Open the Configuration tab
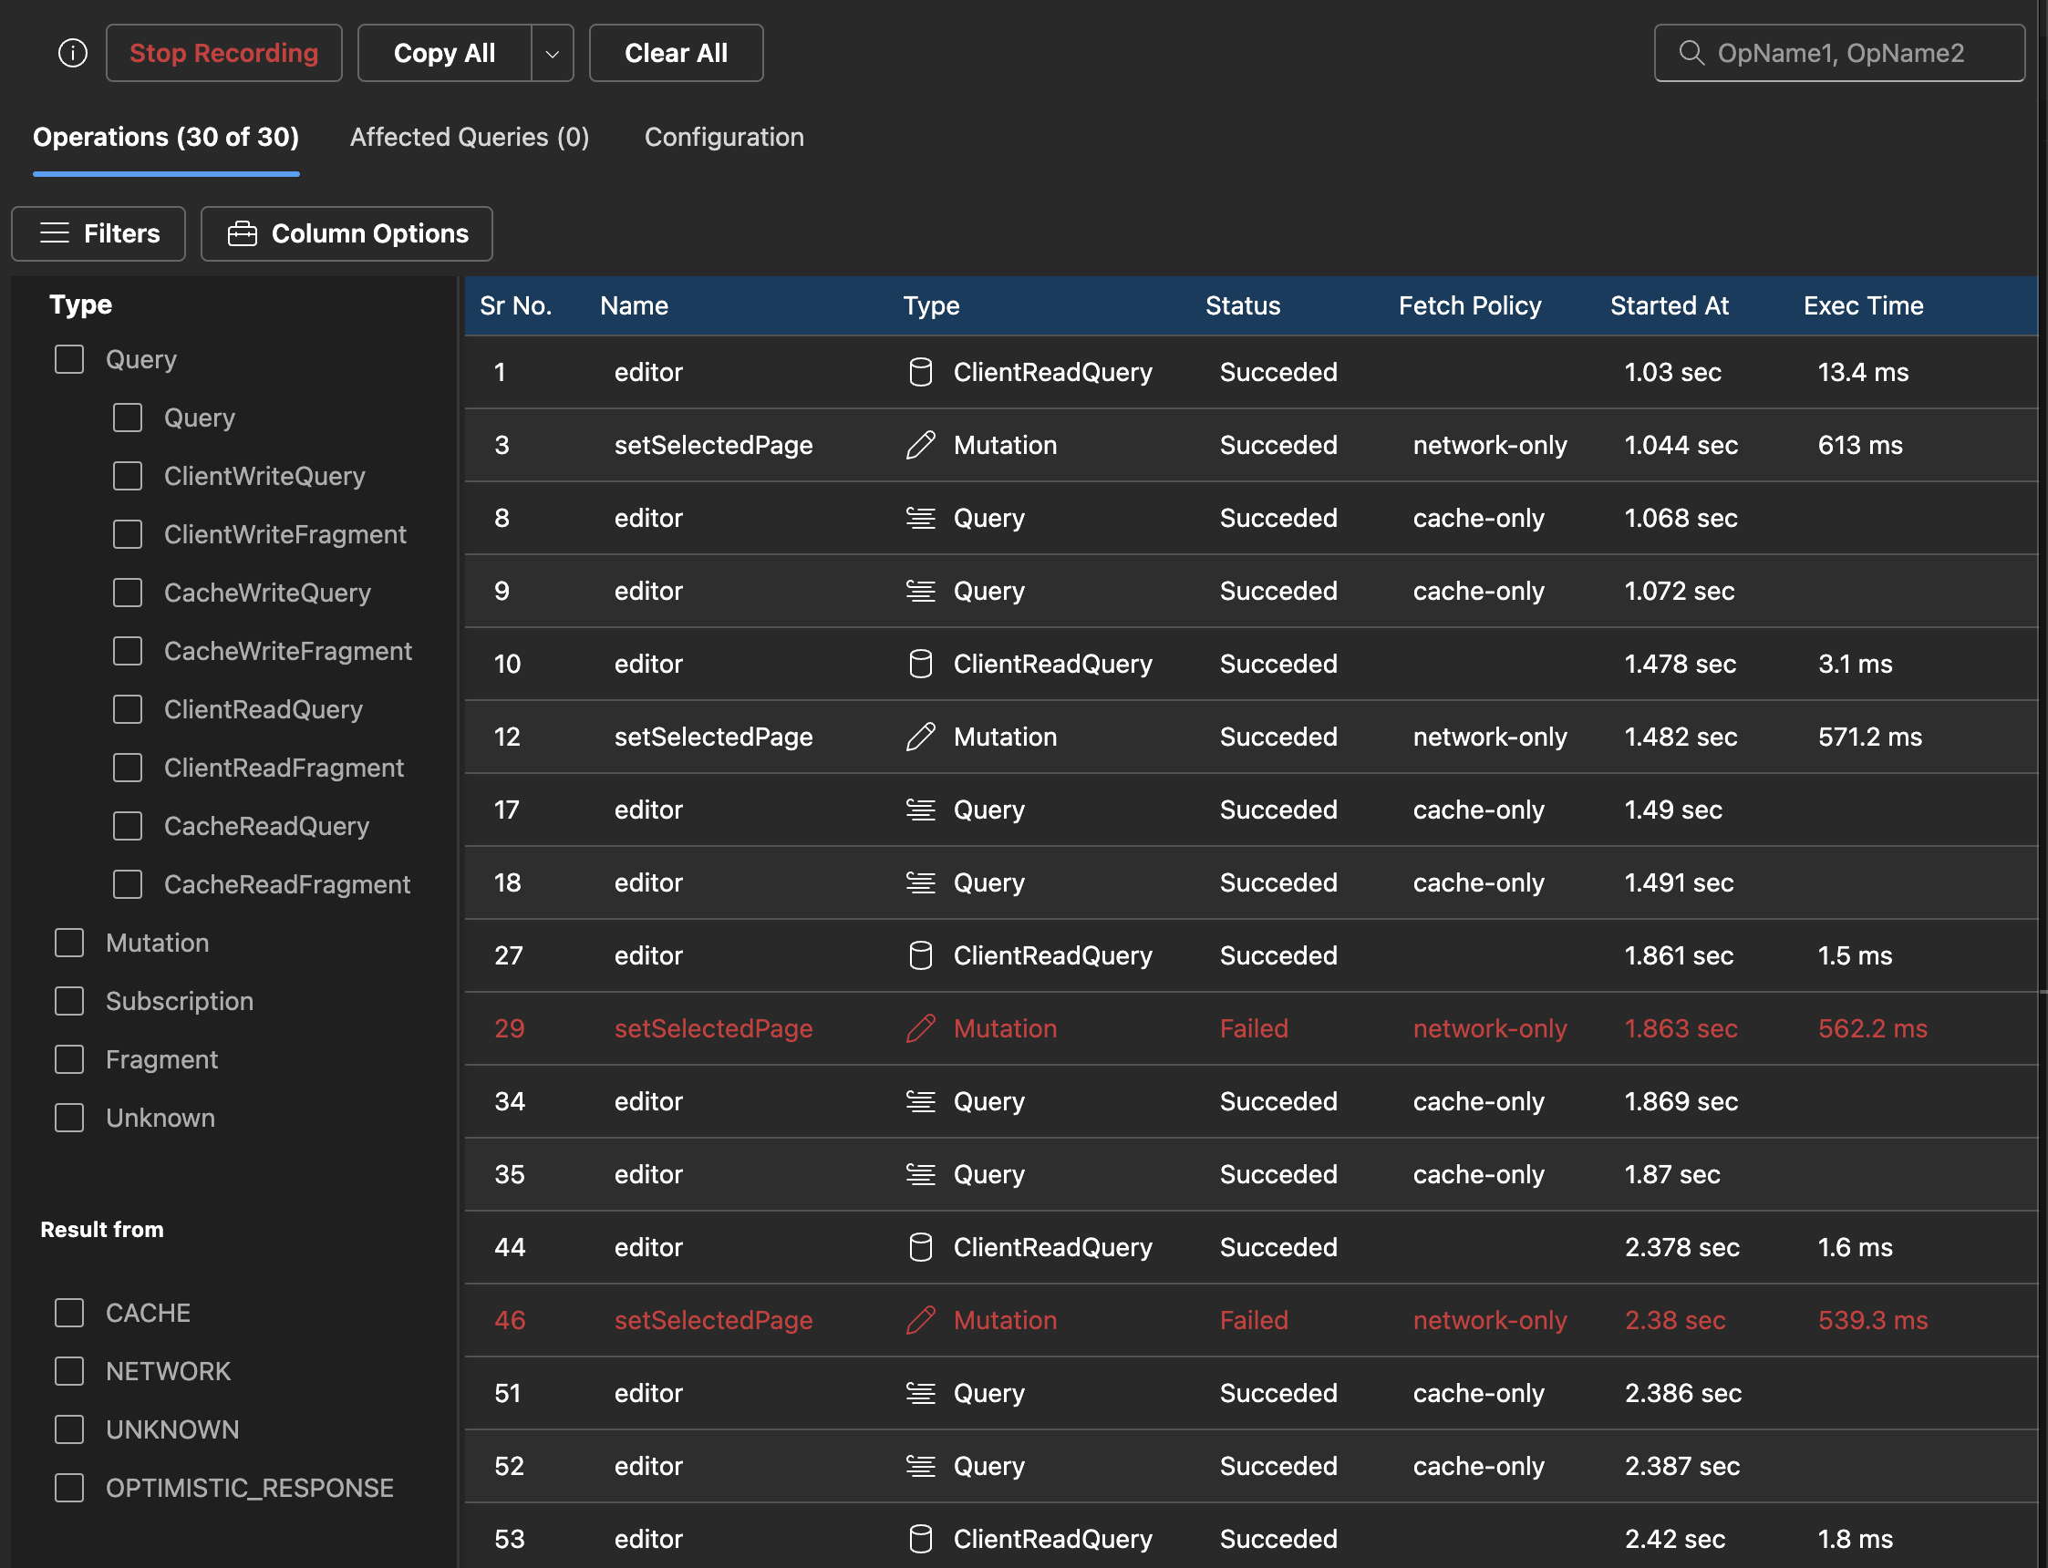The height and width of the screenshot is (1568, 2048). [723, 137]
